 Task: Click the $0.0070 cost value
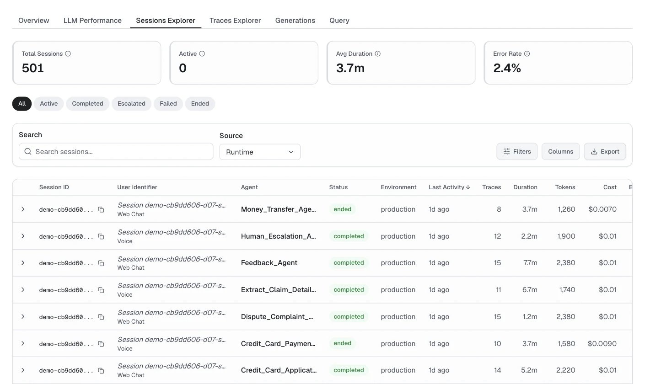602,209
